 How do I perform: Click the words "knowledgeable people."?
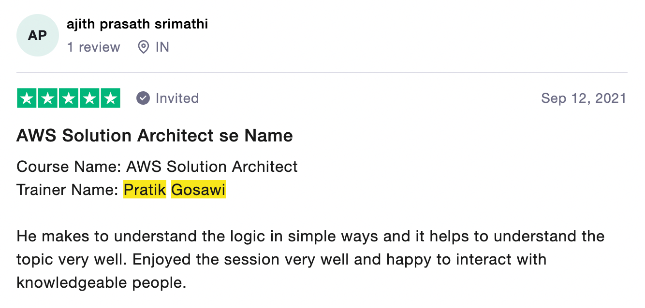coord(101,282)
